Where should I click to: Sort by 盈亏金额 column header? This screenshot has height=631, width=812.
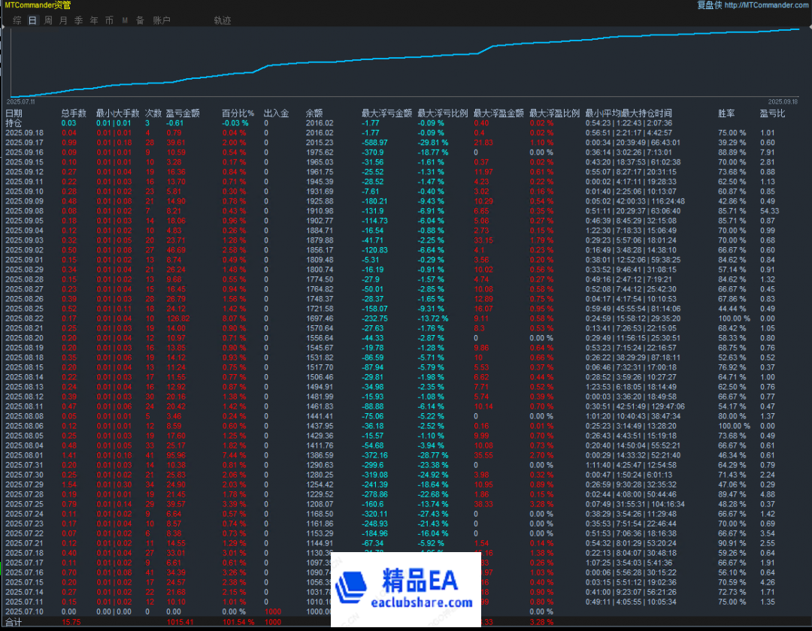click(x=183, y=113)
